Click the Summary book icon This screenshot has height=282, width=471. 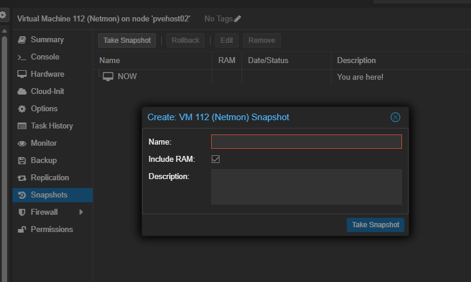pos(22,40)
